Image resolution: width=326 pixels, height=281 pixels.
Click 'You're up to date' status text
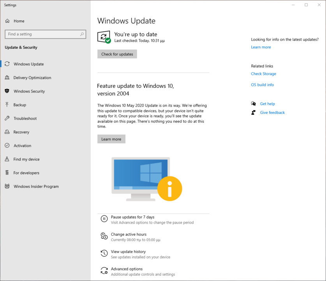[136, 34]
